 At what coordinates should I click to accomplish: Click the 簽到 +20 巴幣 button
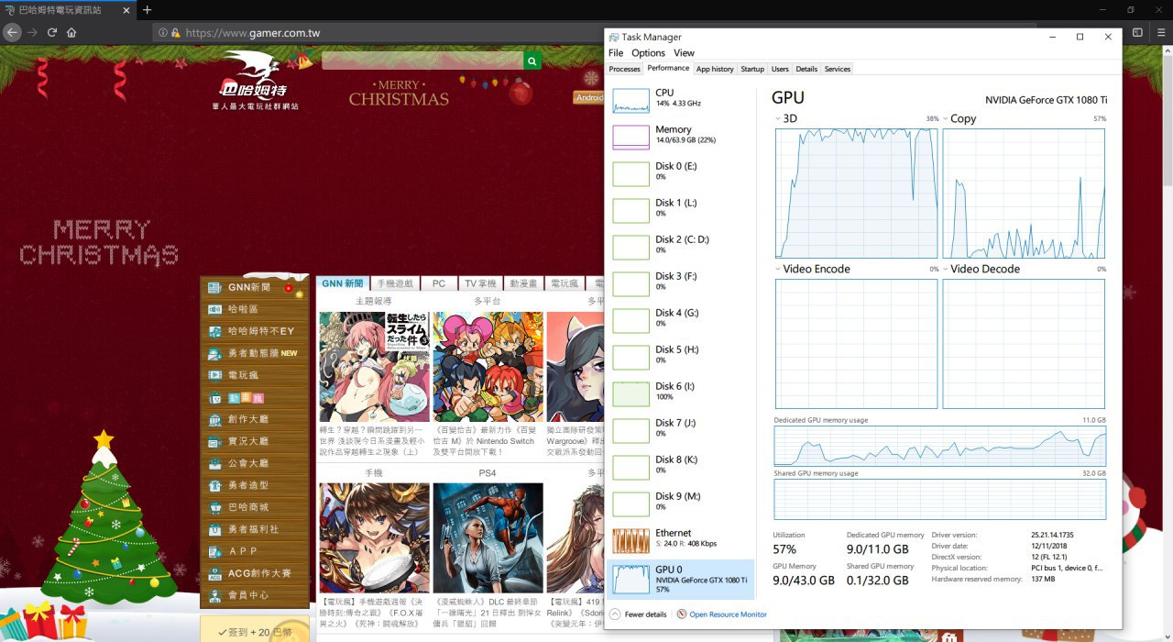(x=255, y=632)
